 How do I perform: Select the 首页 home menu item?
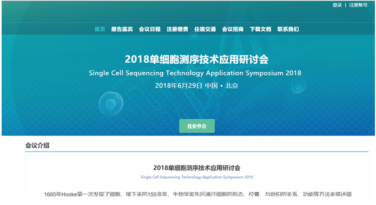pyautogui.click(x=100, y=29)
